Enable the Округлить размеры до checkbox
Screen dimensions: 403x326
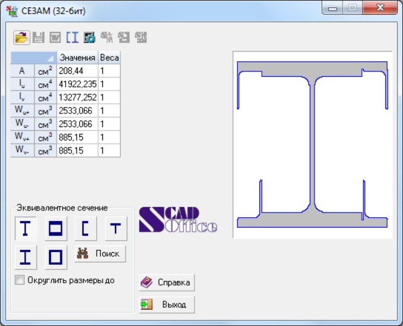coord(20,280)
